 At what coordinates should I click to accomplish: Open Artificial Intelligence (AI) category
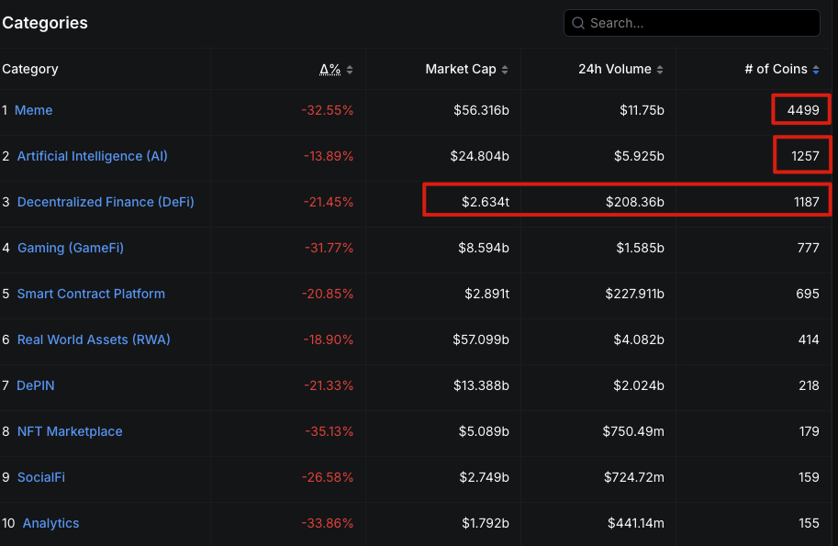click(93, 156)
